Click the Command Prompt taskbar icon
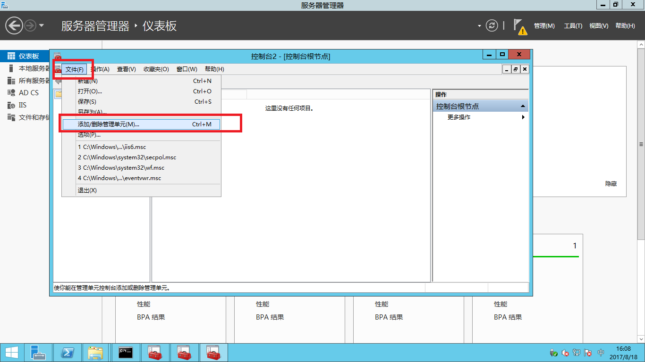The image size is (645, 362). (x=125, y=352)
